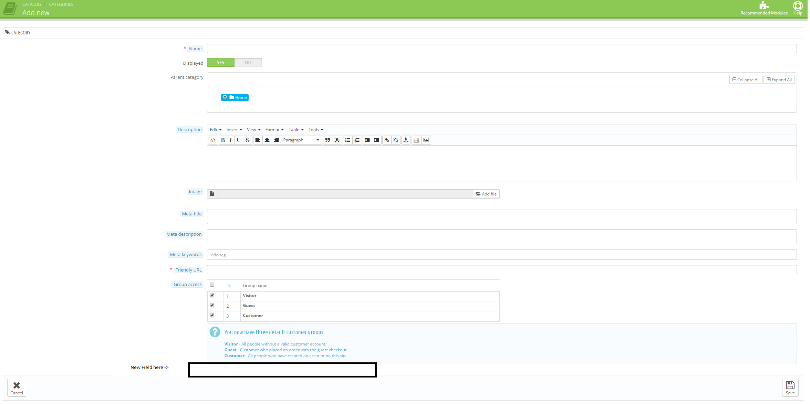
Task: Click the Add file button
Action: tap(486, 194)
